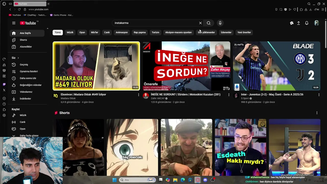The image size is (327, 184).
Task: Click the Opera snapshot tool icon
Action: click(281, 9)
